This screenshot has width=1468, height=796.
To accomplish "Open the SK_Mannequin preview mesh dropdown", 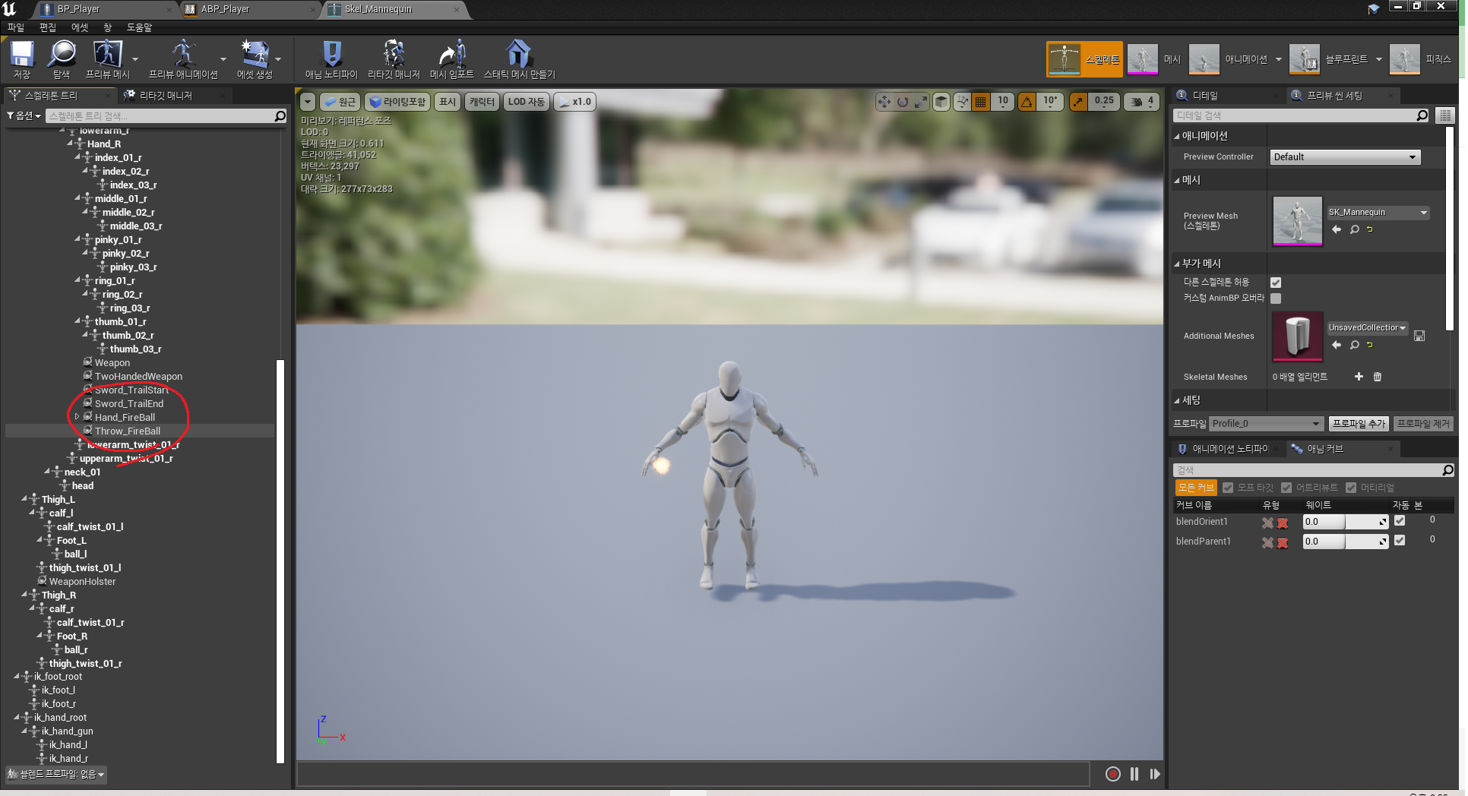I will point(1378,213).
